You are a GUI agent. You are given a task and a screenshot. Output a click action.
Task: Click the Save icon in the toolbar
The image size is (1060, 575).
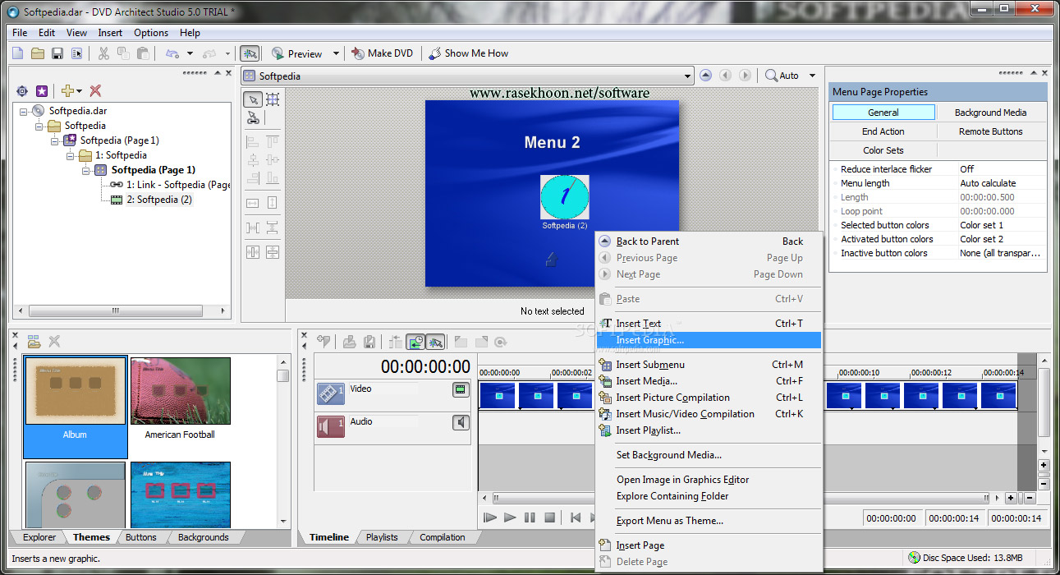57,53
